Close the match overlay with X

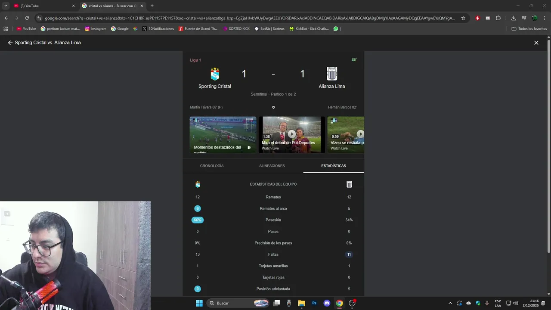[536, 43]
